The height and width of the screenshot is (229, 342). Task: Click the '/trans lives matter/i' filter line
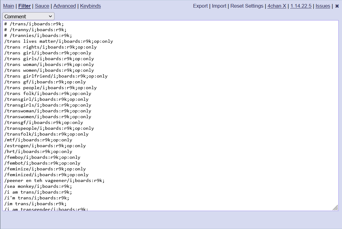coord(59,41)
